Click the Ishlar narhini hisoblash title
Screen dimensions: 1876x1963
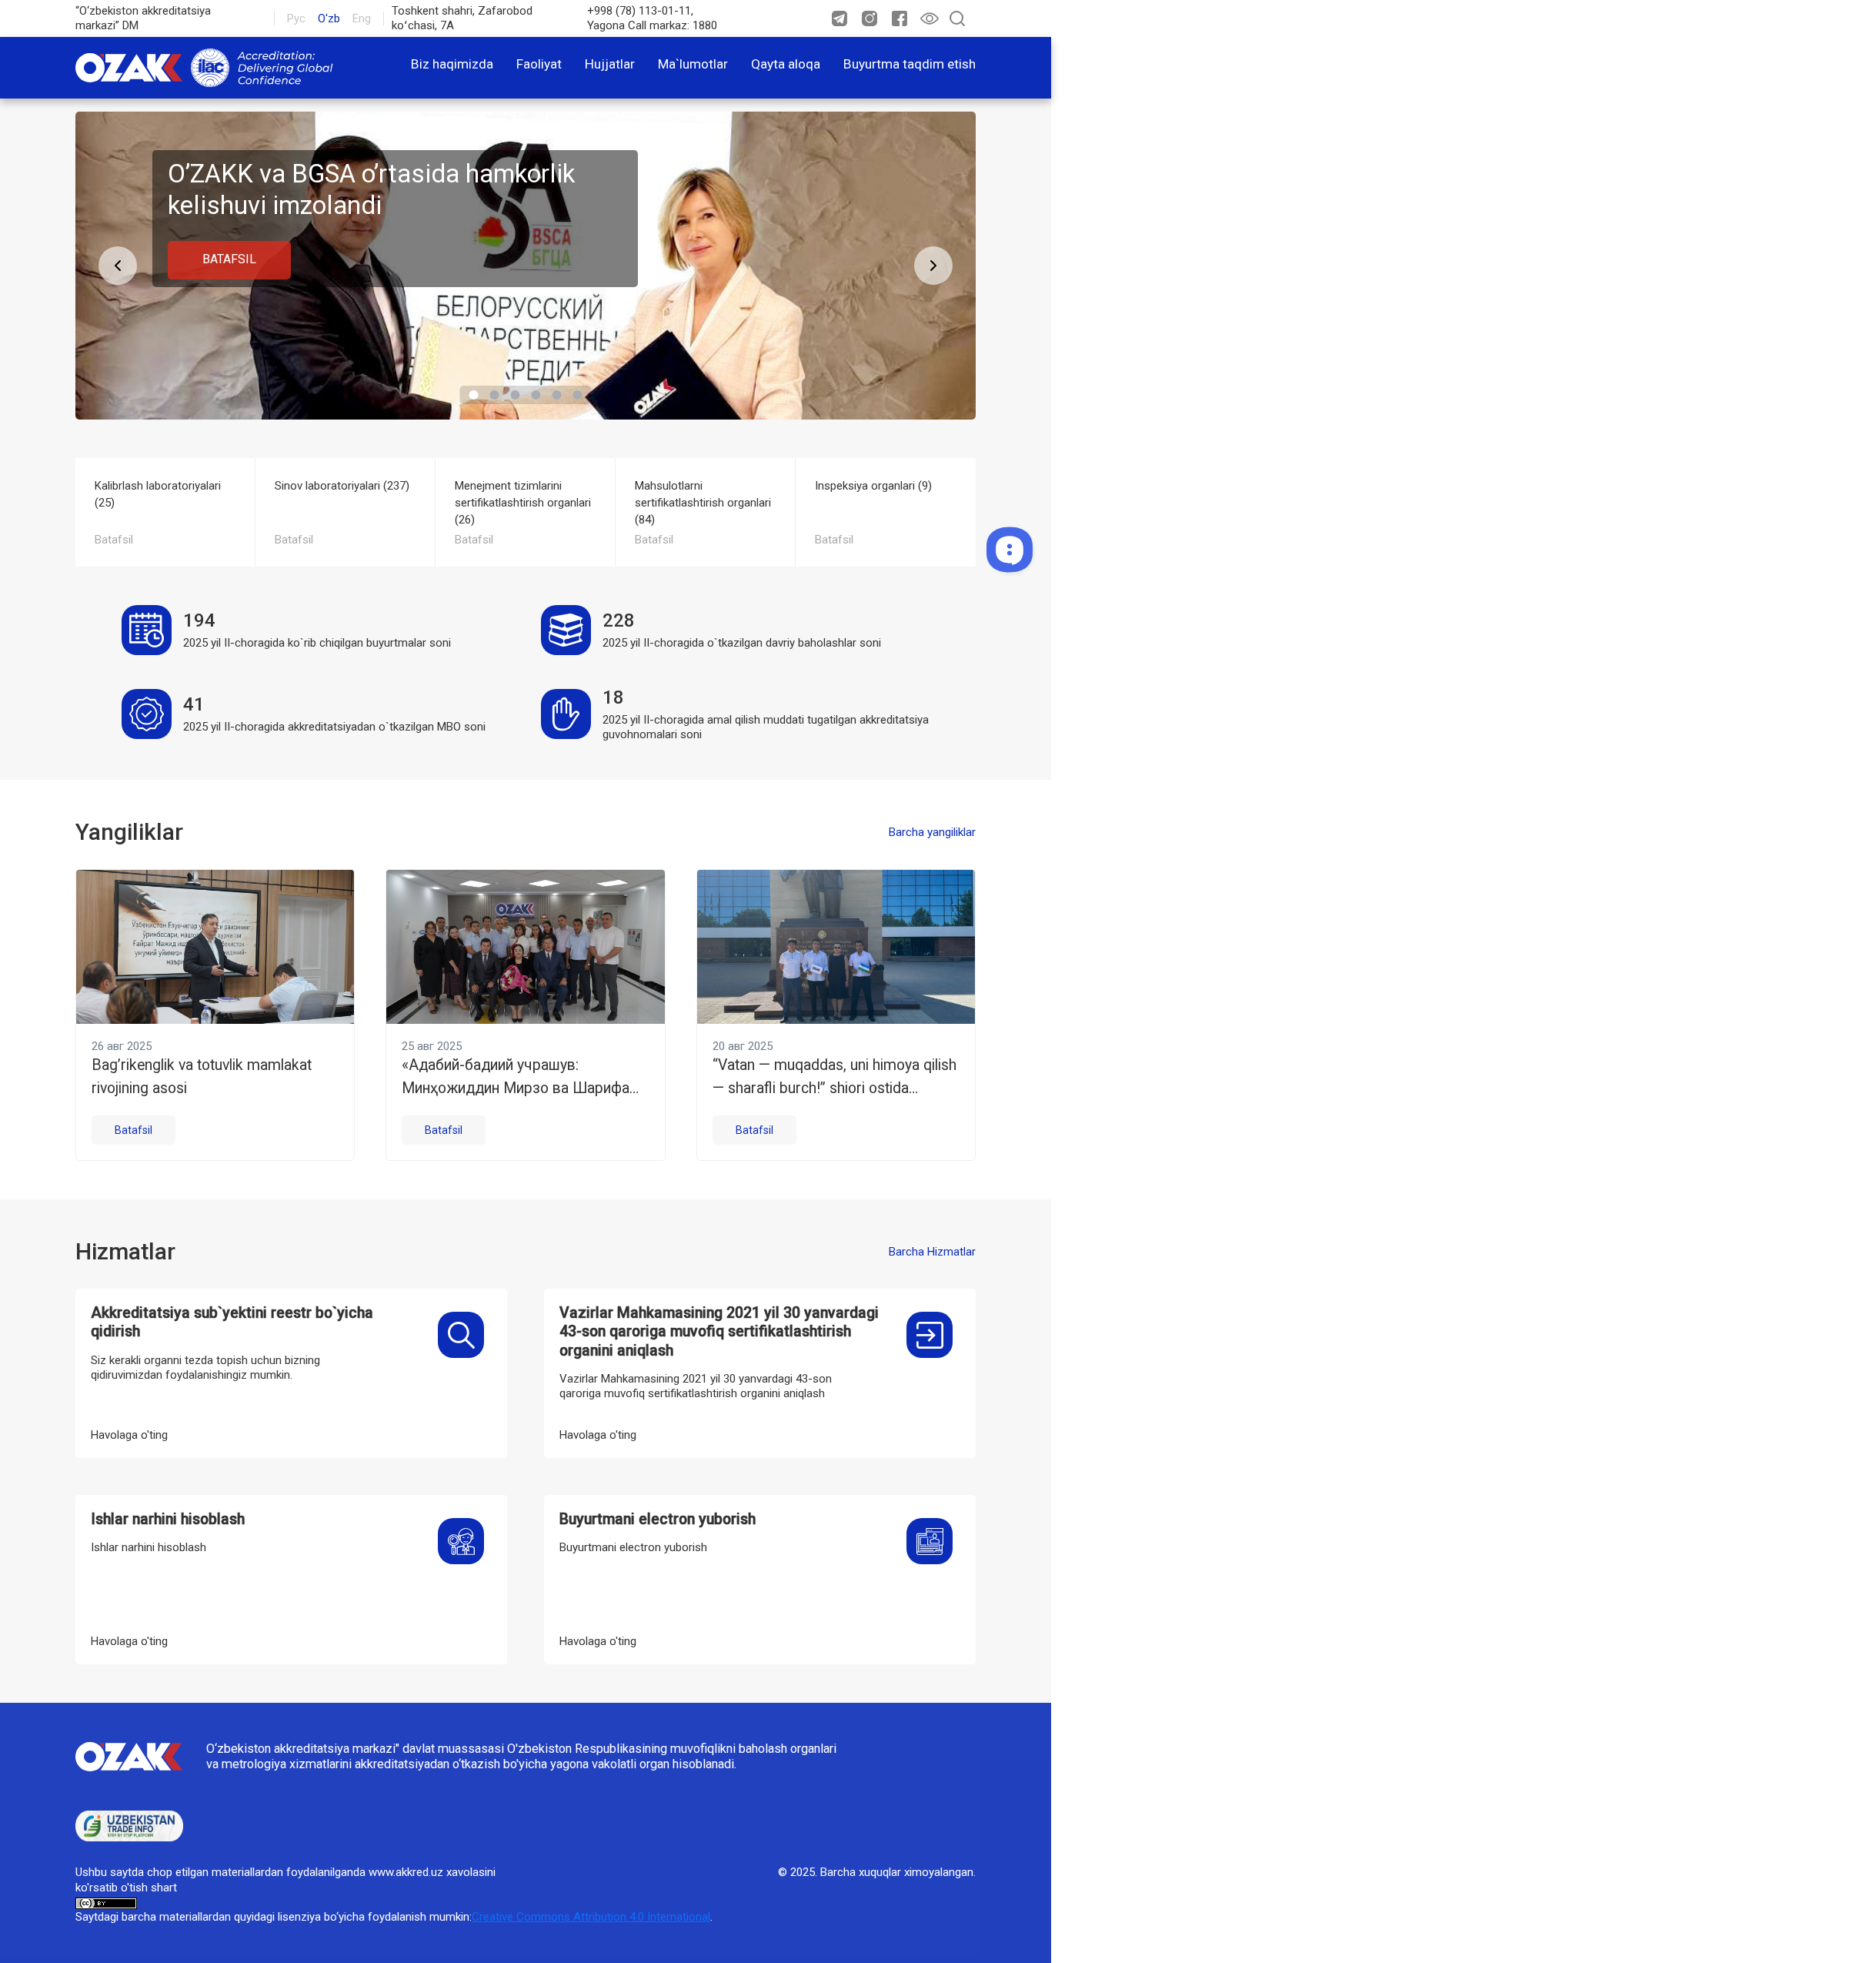click(x=168, y=1519)
